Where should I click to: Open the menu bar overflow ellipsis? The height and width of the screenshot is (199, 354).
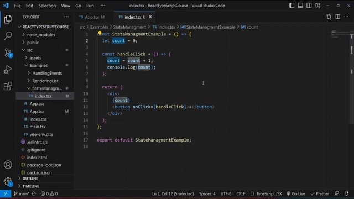coord(103,6)
